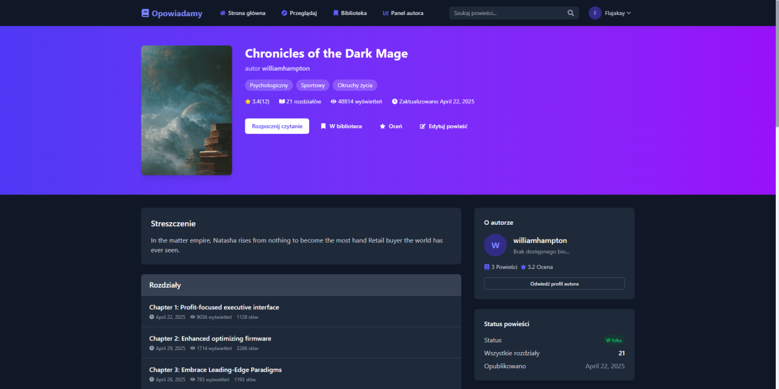Screen dimensions: 779x389
Task: Click the Opowiadamy book logo icon
Action: coord(145,13)
